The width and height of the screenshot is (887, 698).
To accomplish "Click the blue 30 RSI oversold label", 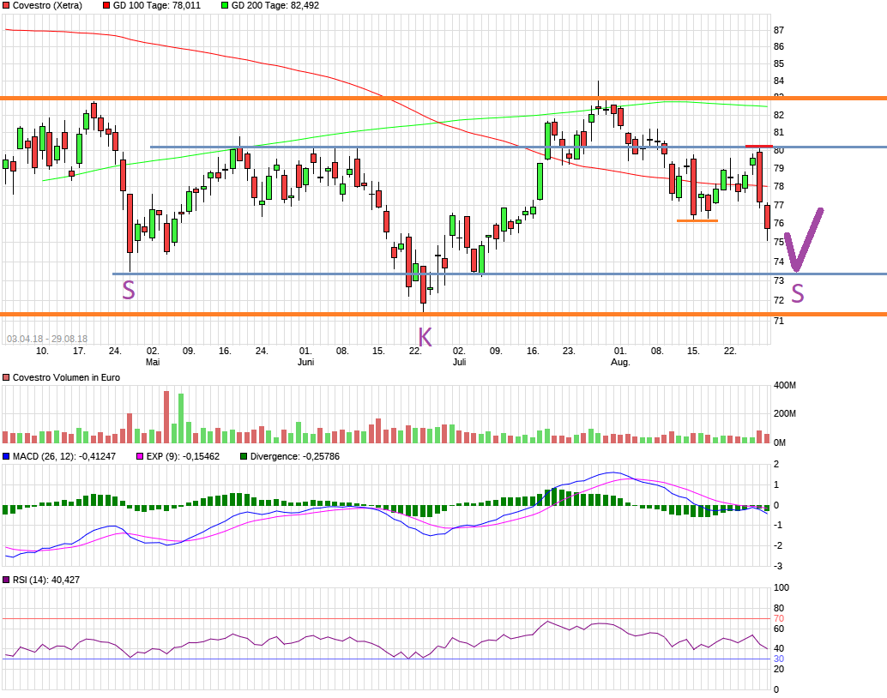I will tap(779, 659).
